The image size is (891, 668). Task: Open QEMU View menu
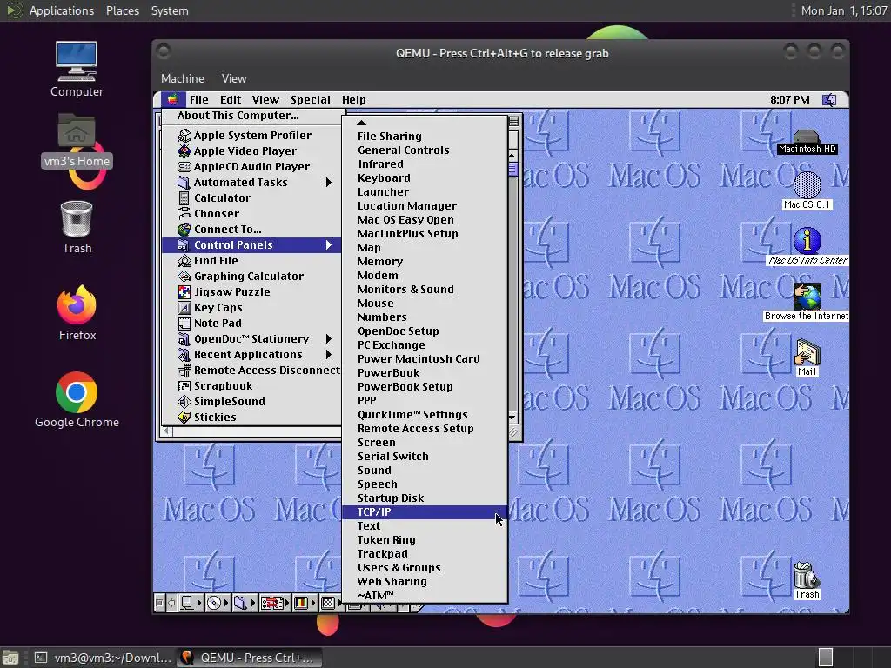tap(233, 78)
